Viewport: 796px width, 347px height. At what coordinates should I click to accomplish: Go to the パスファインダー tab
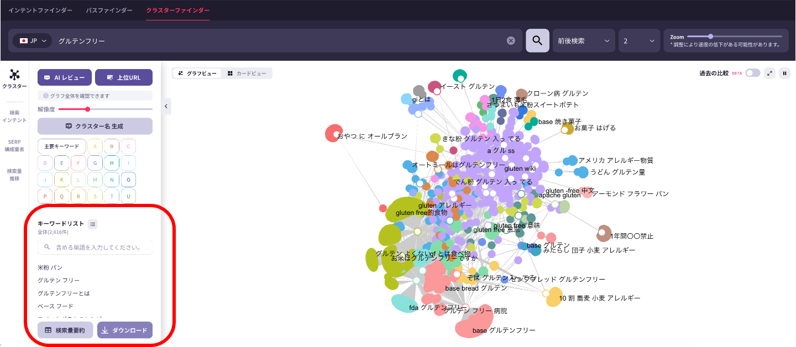point(109,10)
